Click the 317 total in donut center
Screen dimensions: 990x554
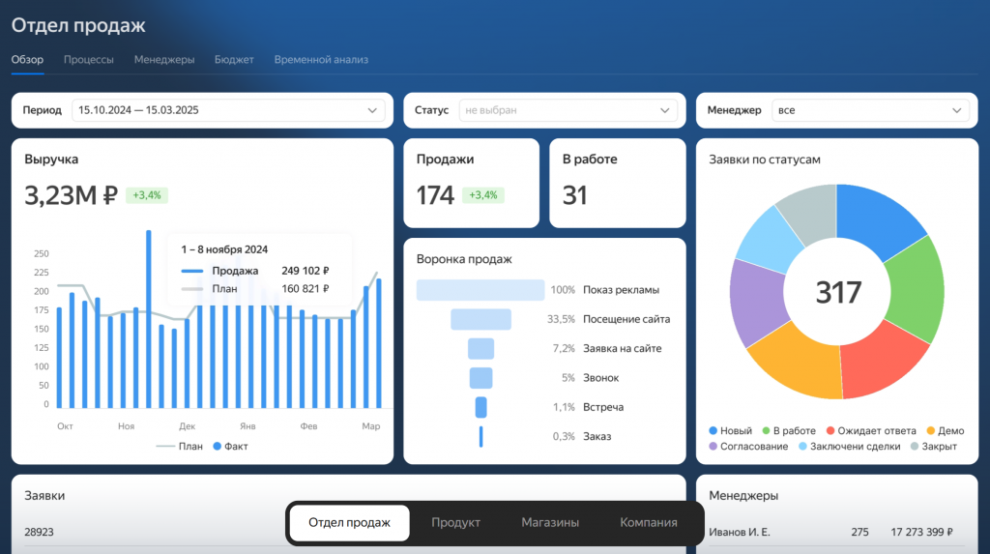(838, 292)
